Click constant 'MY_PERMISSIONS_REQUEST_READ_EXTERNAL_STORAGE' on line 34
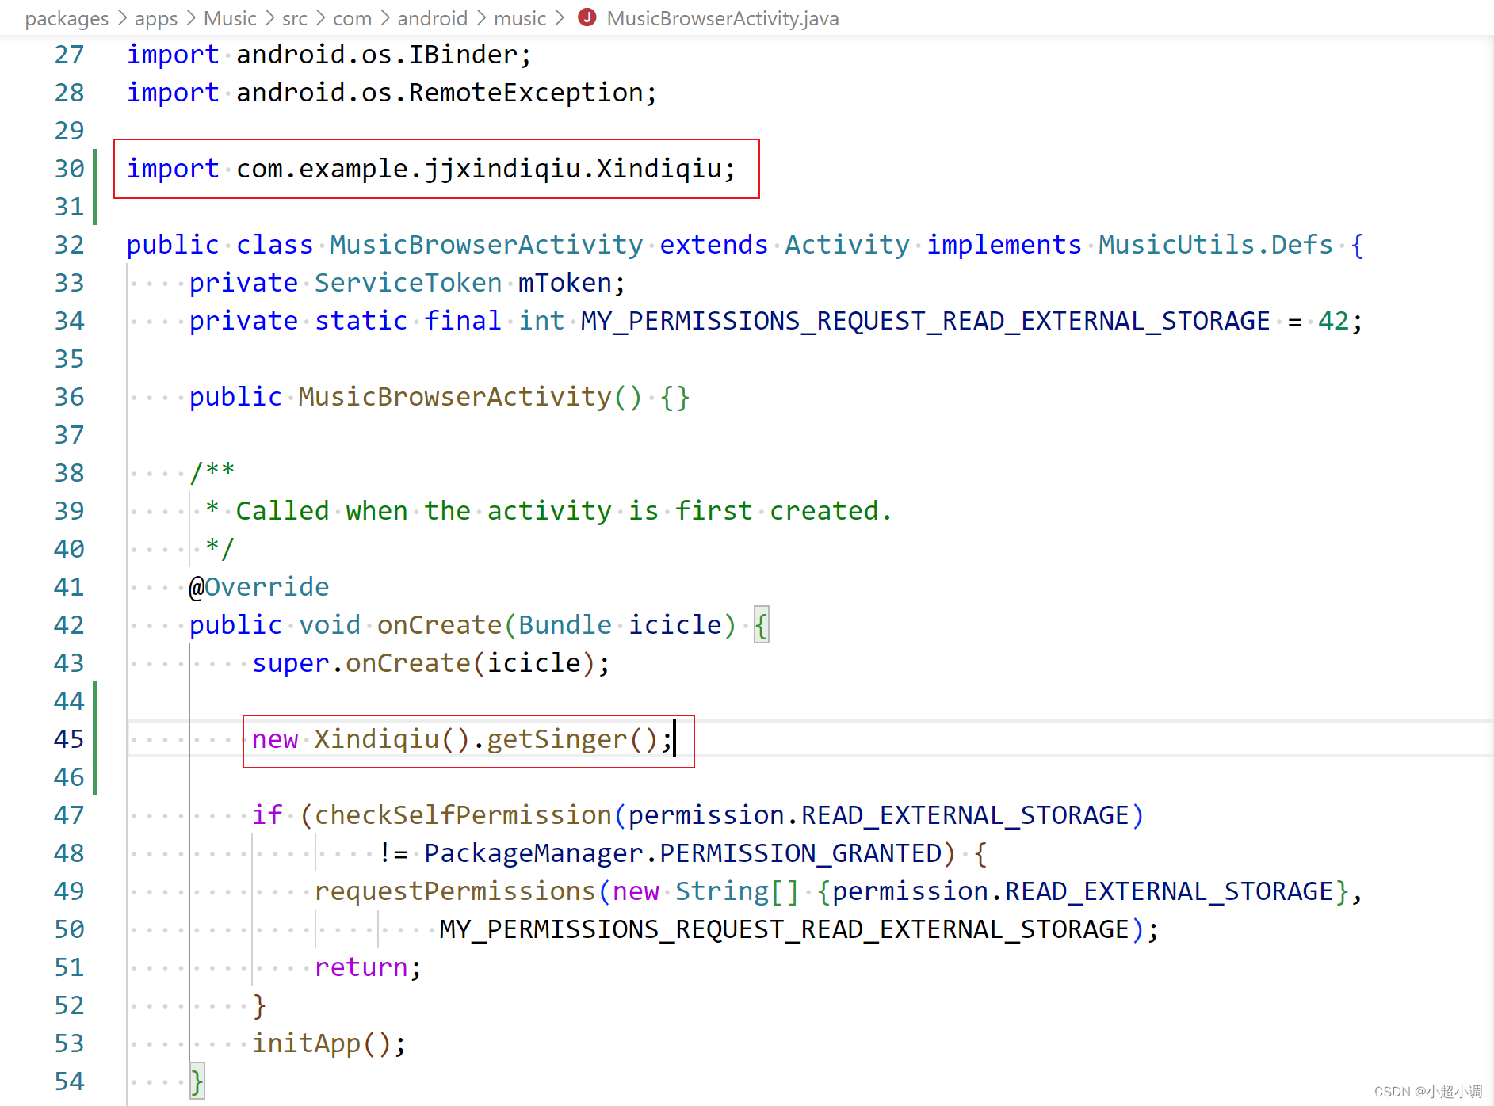1494x1106 pixels. tap(925, 321)
